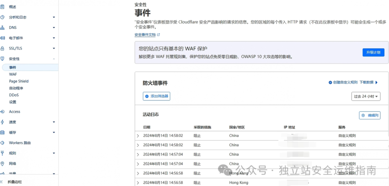Click the Access icon in sidebar
Screen dimensions: 389x186
click(2, 112)
